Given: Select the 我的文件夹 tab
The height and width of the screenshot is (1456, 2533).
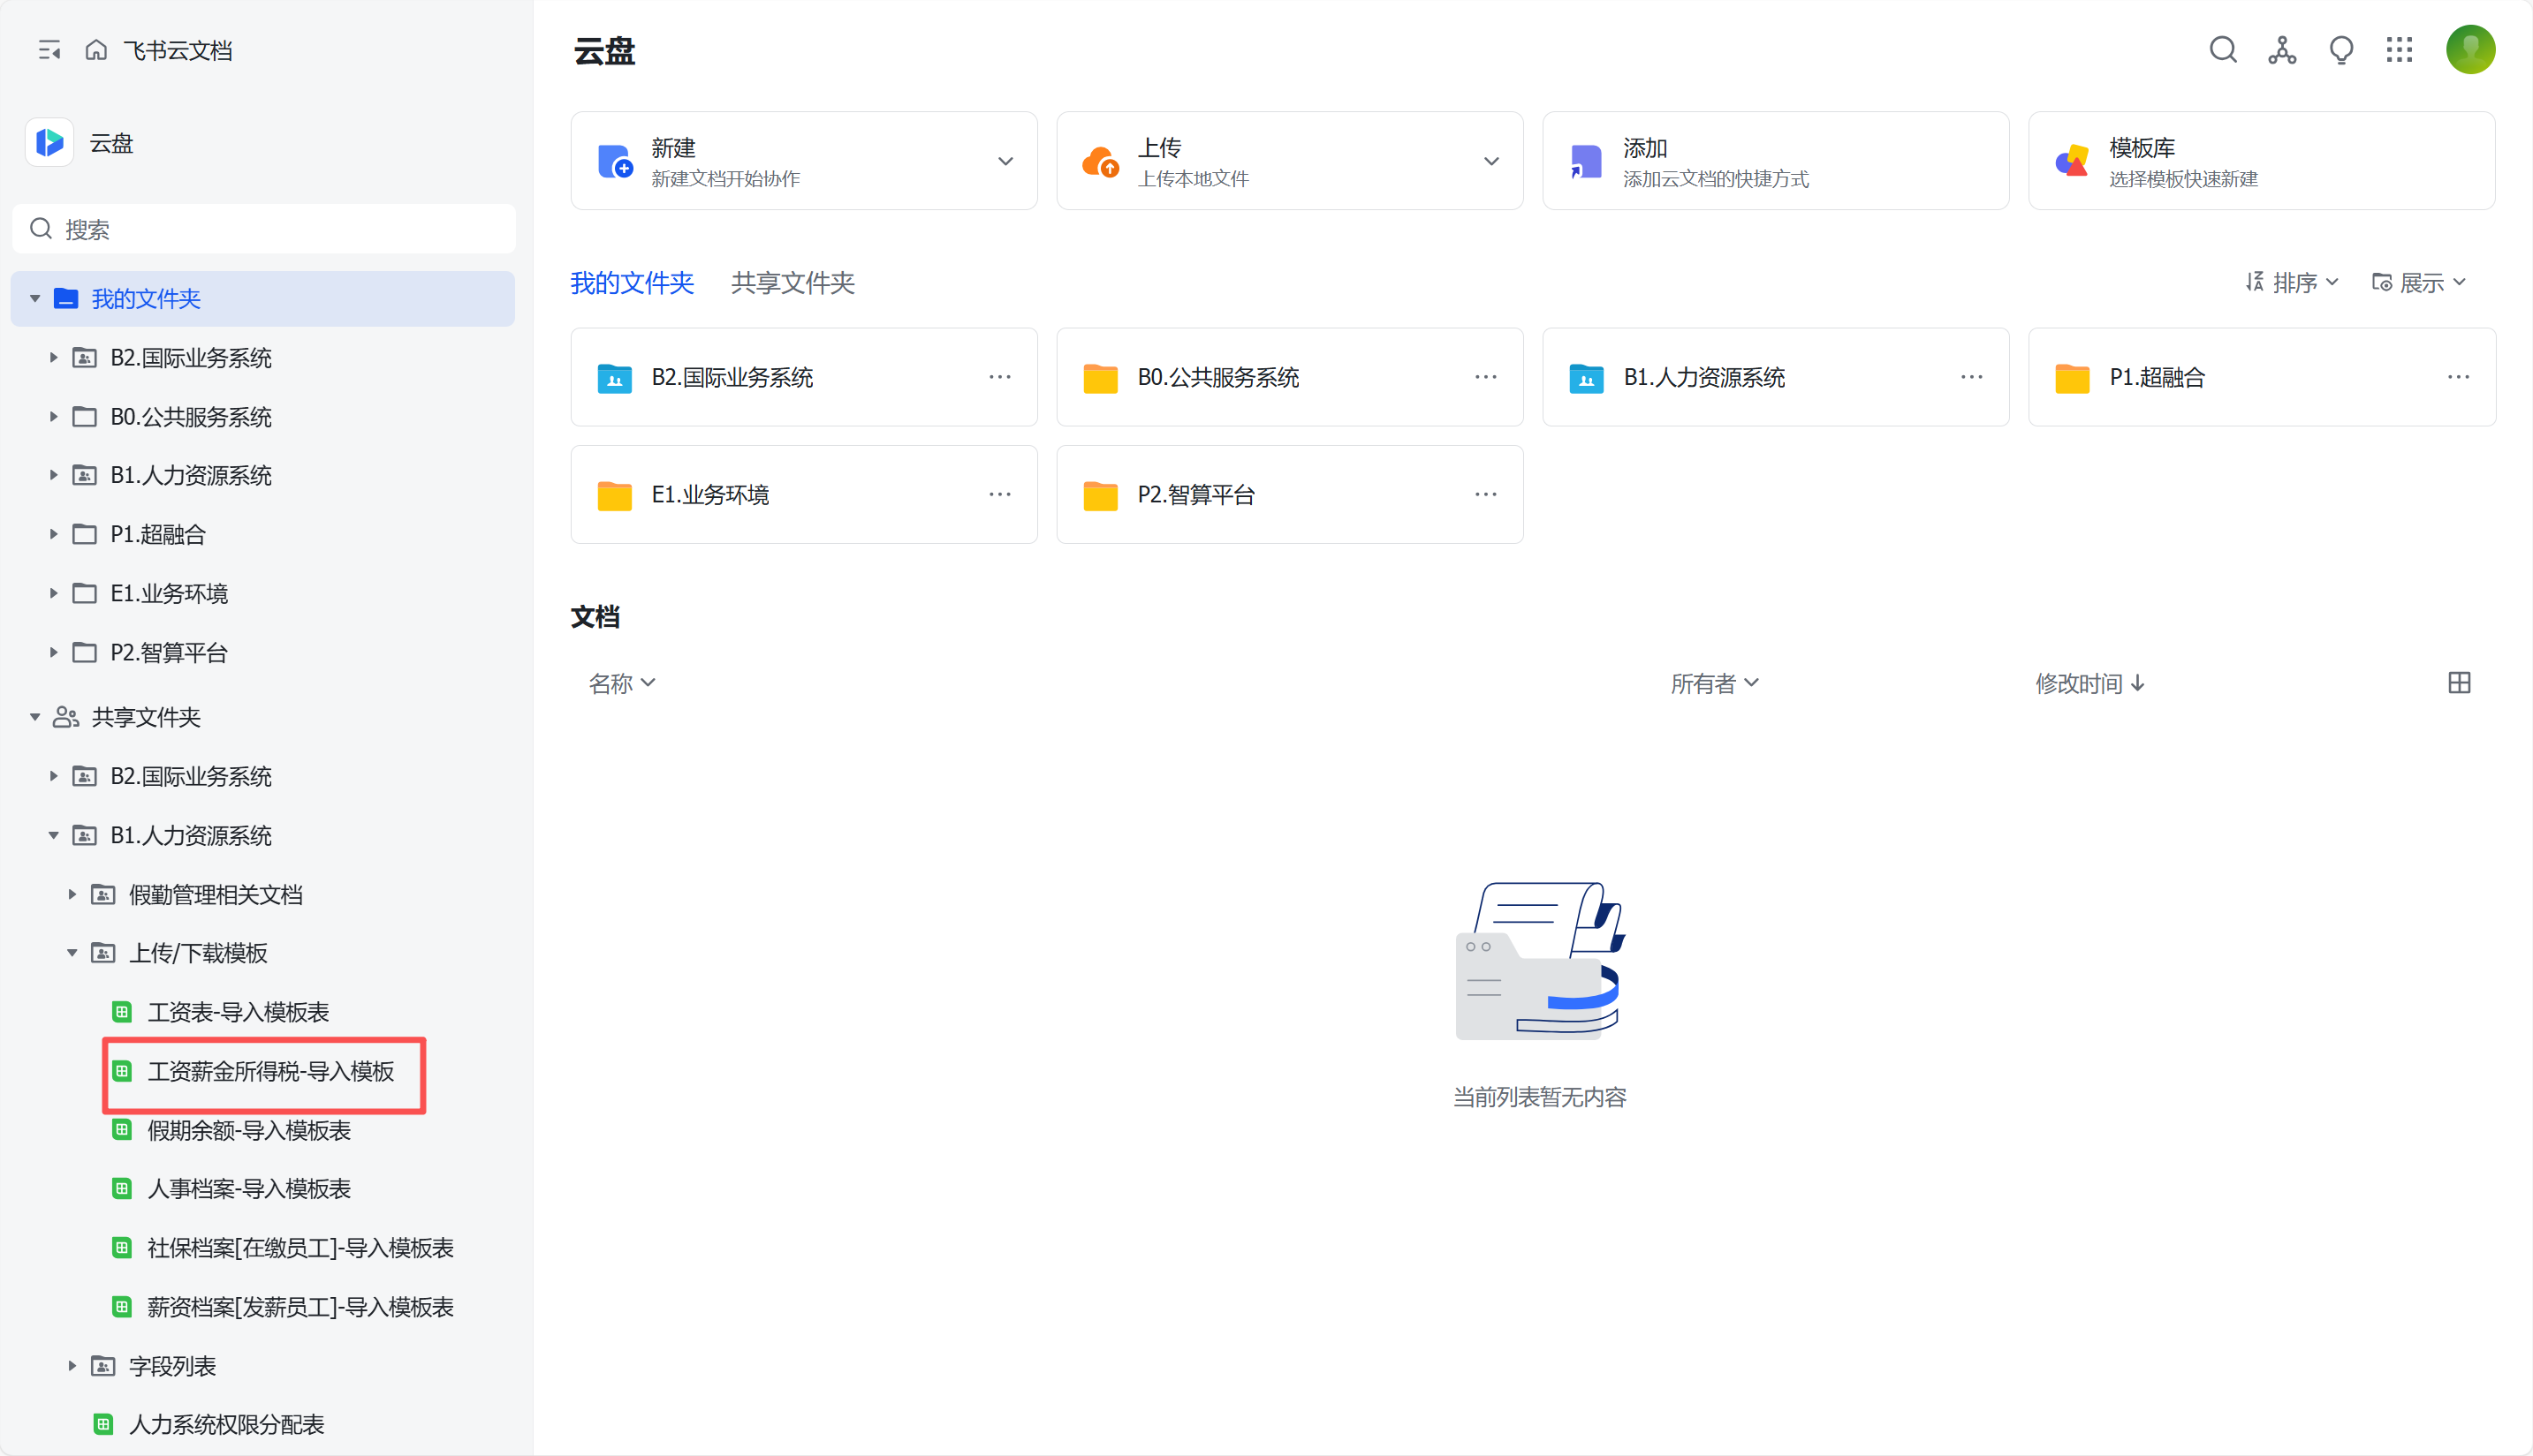Looking at the screenshot, I should click(x=631, y=283).
